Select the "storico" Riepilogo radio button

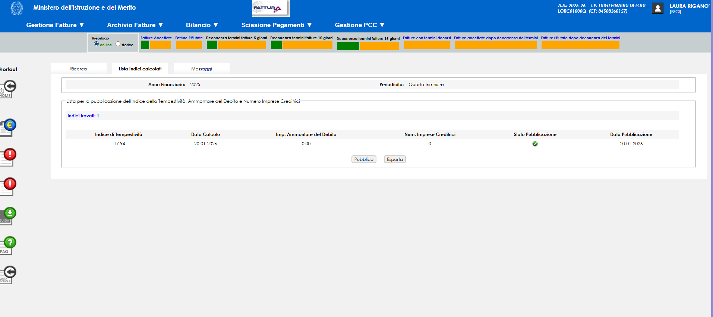tap(118, 44)
